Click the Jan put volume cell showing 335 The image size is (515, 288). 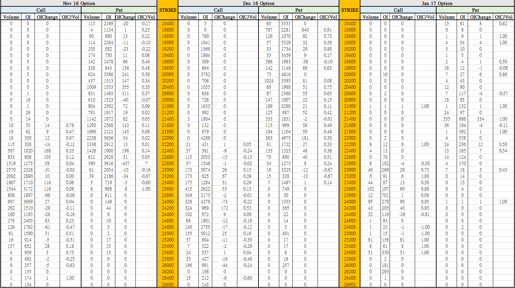click(446, 119)
